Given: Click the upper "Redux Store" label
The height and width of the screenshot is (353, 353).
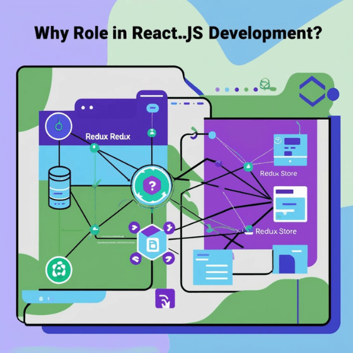Looking at the screenshot, I should 278,173.
